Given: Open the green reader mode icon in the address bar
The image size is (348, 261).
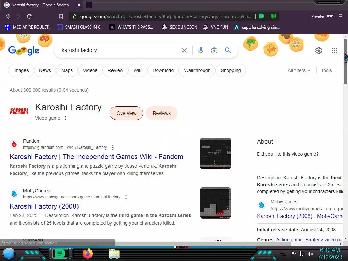Looking at the screenshot, I should coord(261,16).
